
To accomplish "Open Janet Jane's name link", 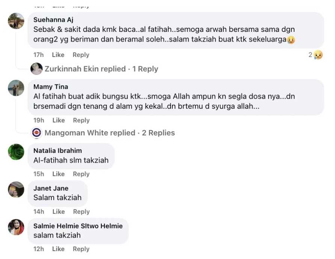I will 51,188.
